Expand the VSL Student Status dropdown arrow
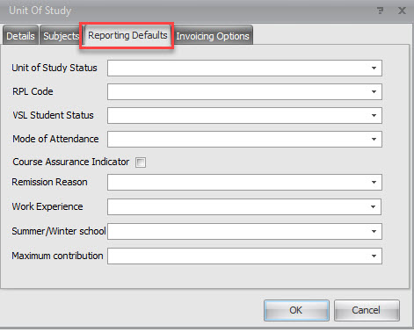414x332 pixels. tap(374, 116)
